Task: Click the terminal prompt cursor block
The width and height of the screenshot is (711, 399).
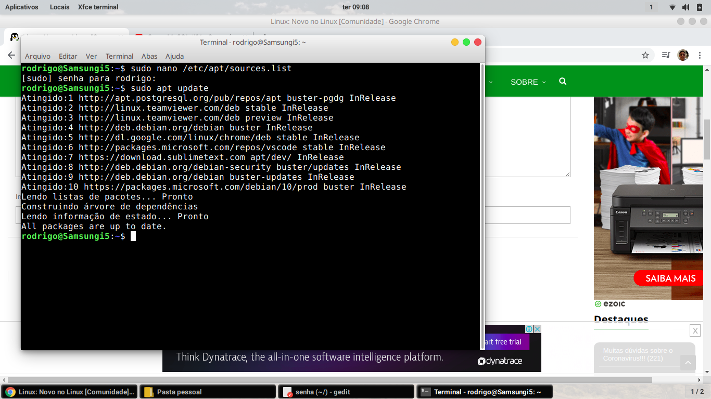Action: (133, 236)
